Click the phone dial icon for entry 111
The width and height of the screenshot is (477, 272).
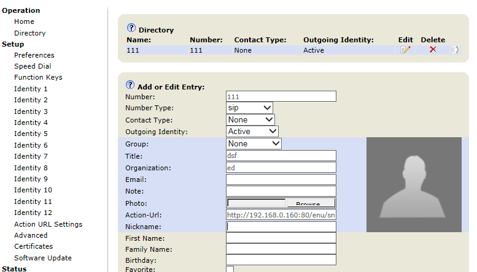455,50
